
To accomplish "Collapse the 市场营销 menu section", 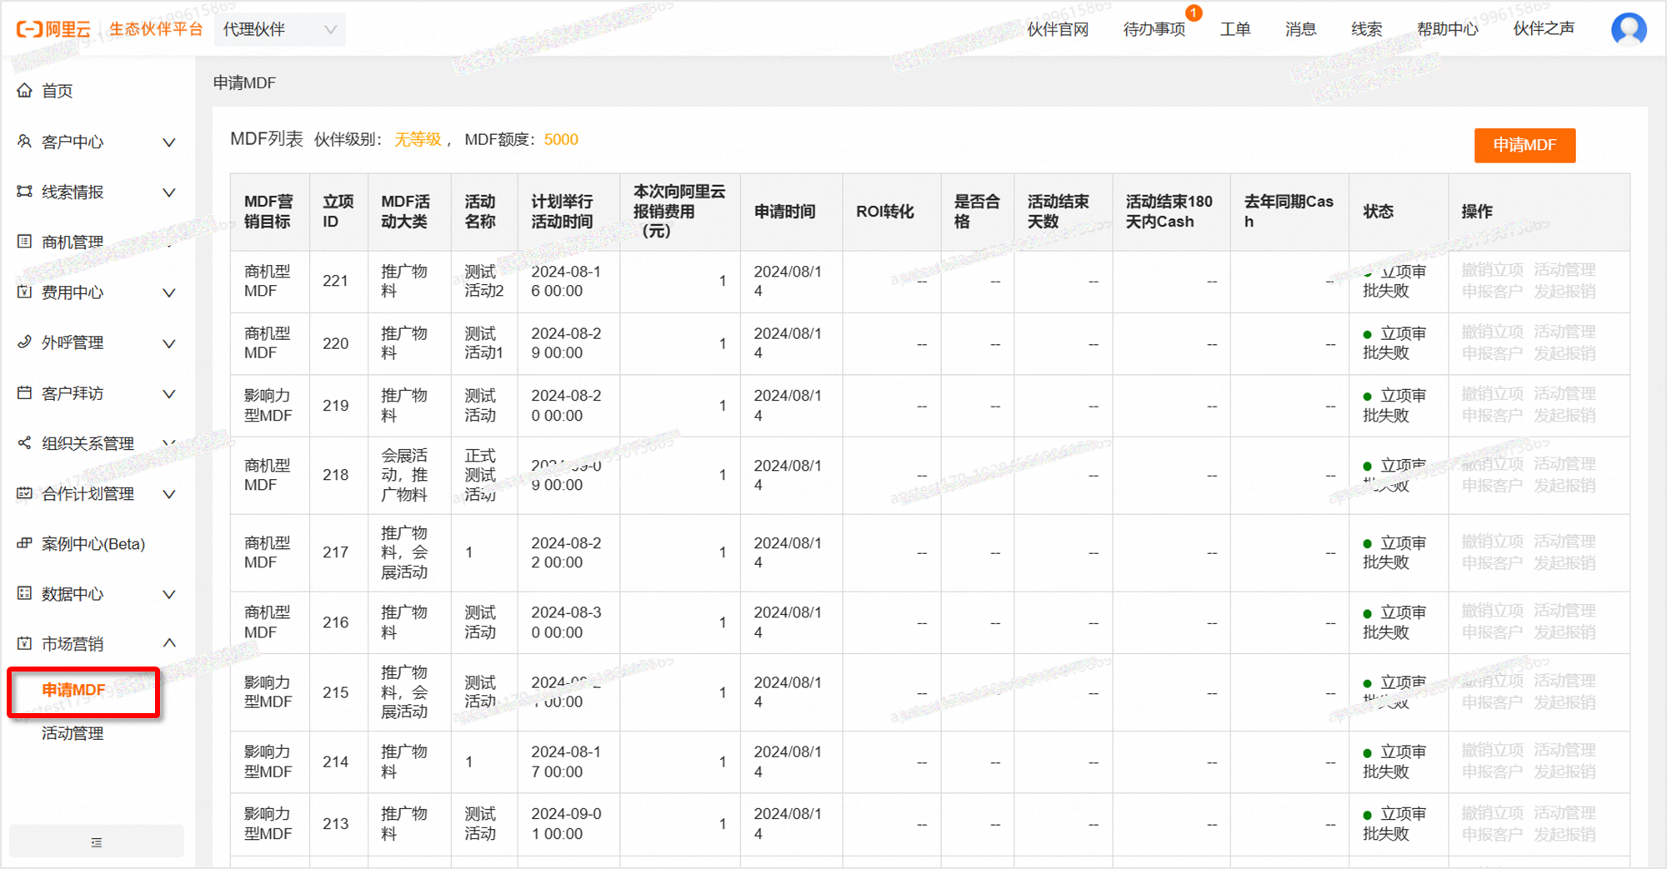I will [x=169, y=643].
